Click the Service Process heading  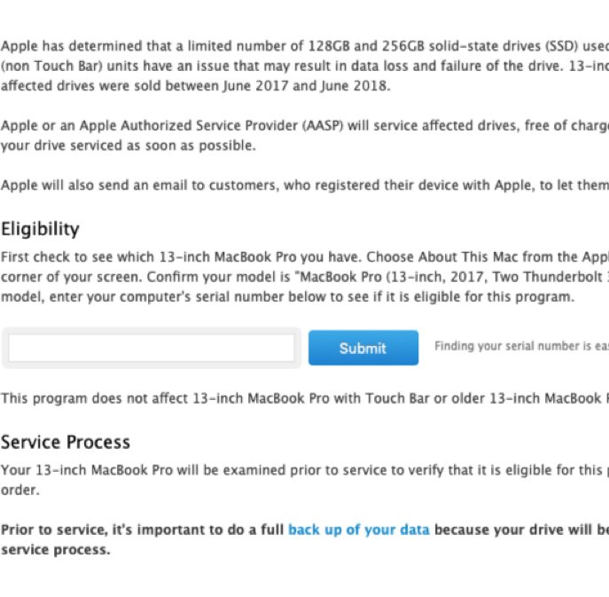tap(66, 442)
